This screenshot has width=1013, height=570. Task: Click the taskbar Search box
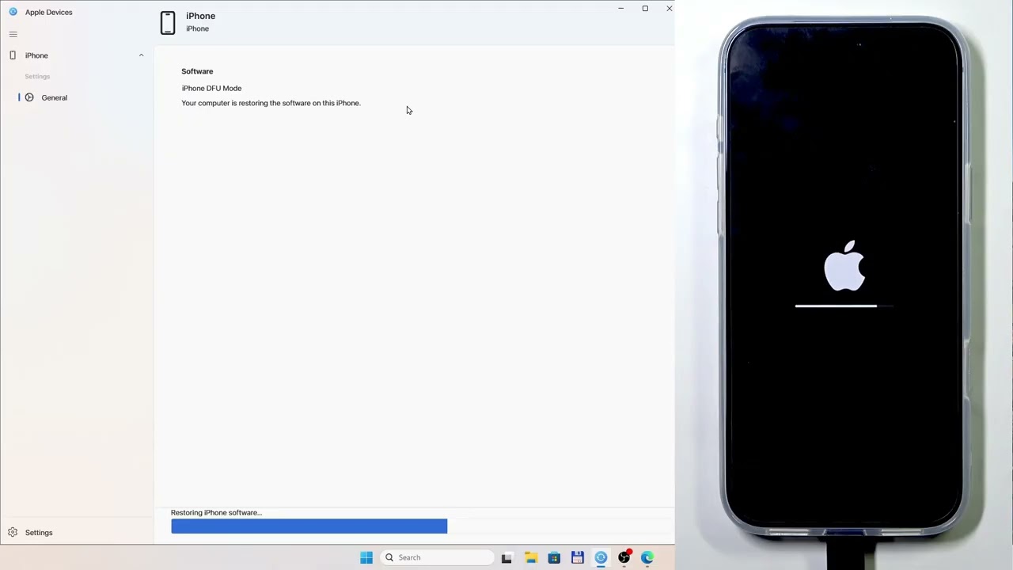click(438, 557)
